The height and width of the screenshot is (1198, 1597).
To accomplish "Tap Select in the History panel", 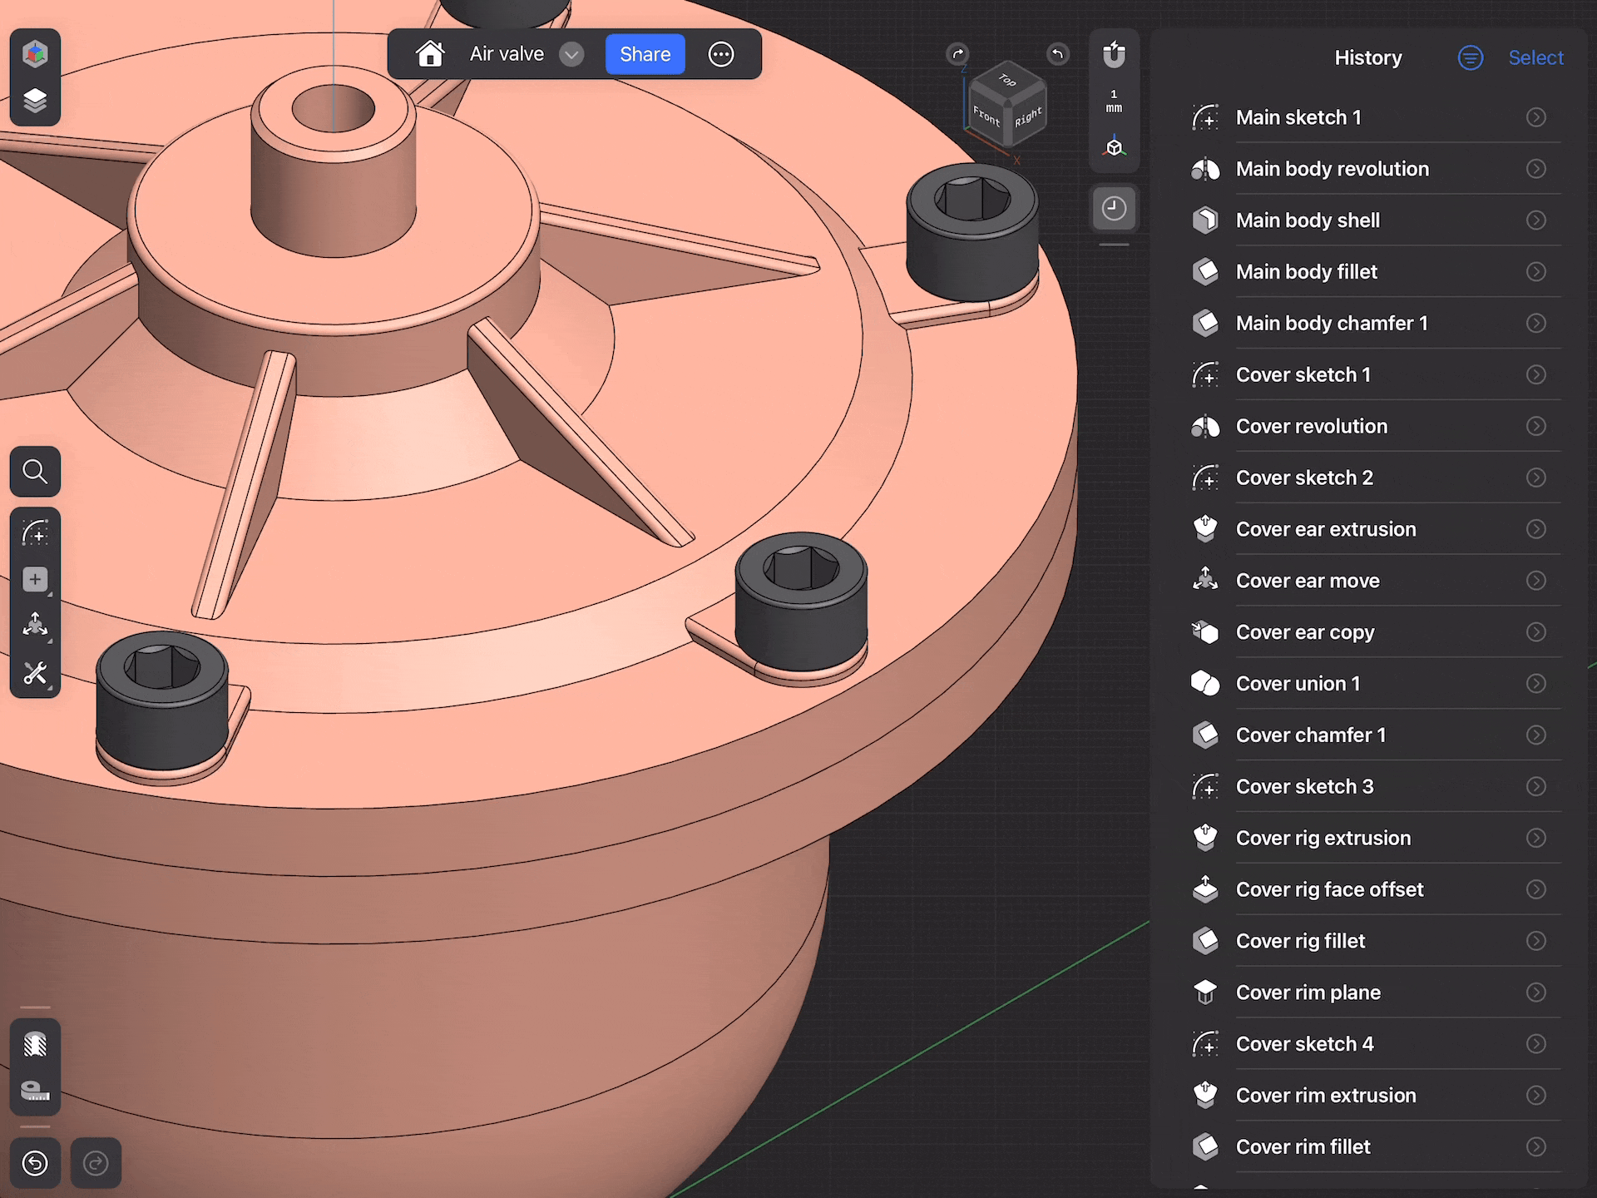I will point(1535,57).
